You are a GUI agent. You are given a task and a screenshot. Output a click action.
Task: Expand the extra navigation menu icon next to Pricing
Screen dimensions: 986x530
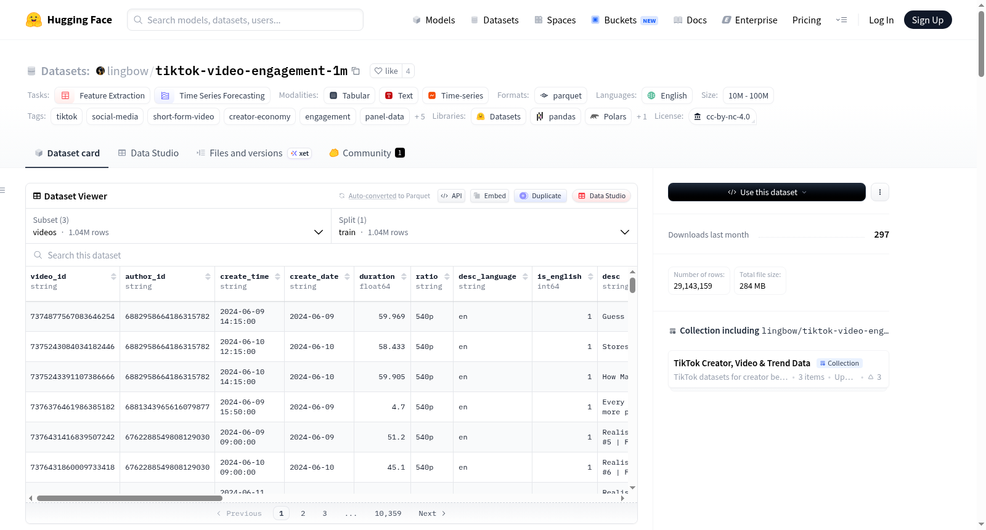click(x=841, y=20)
